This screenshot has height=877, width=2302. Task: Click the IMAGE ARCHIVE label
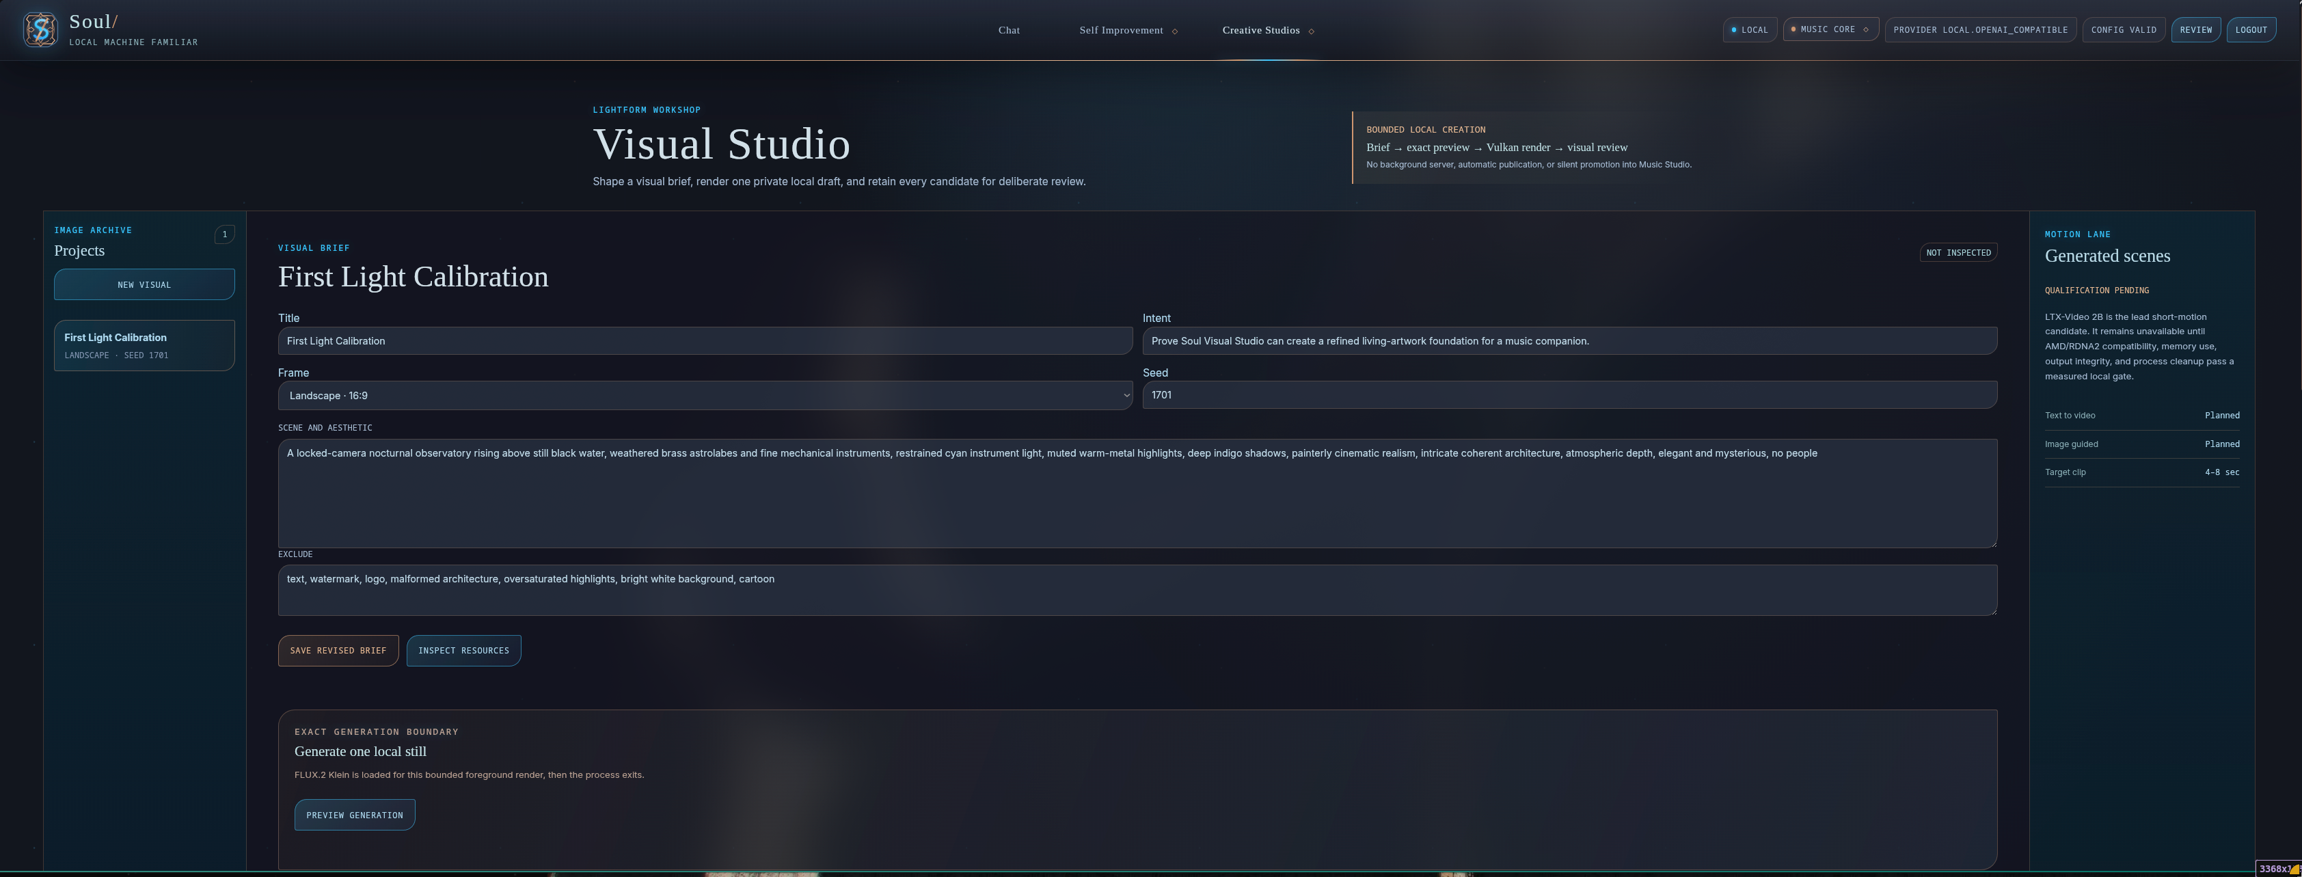93,230
